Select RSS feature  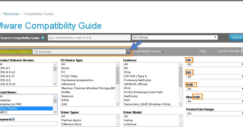click(x=127, y=100)
